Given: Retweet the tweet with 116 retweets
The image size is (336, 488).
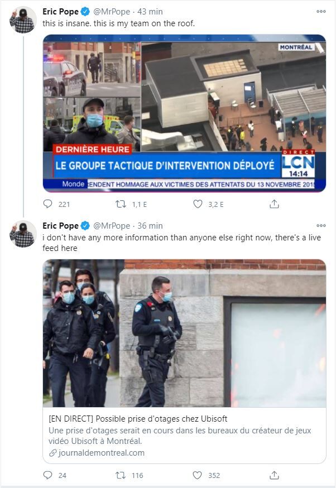Looking at the screenshot, I should pos(121,475).
